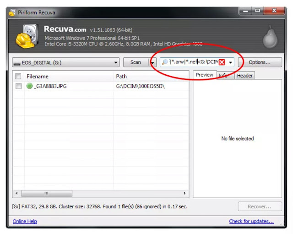Maximize the Piriform Recuva window

pyautogui.click(x=257, y=11)
